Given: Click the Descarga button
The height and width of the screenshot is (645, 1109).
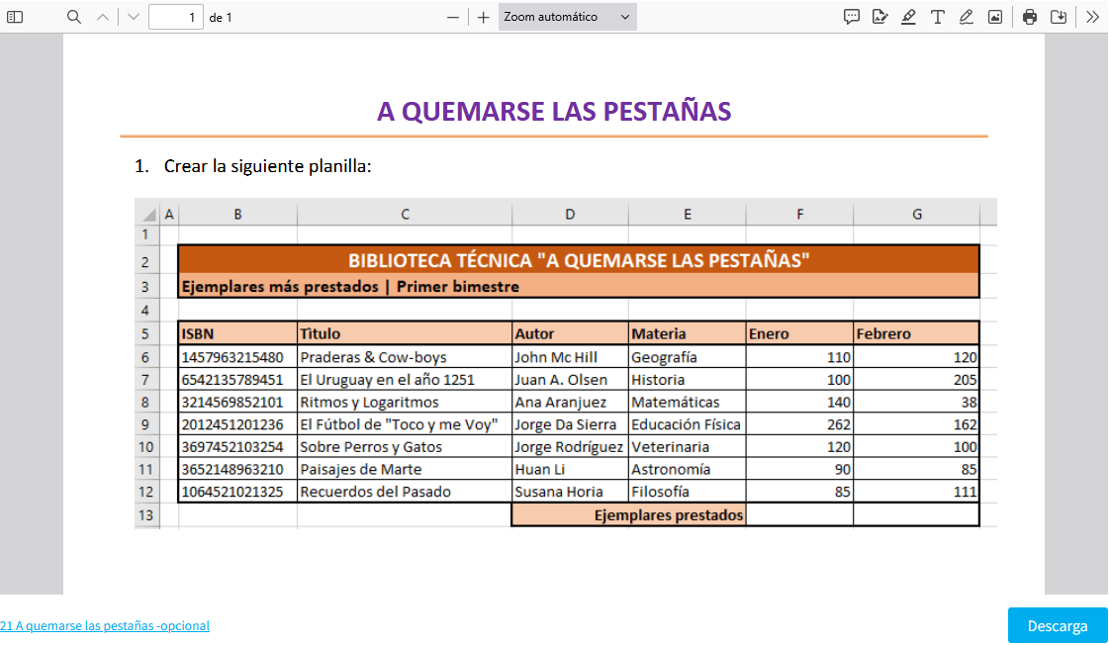Looking at the screenshot, I should pos(1058,625).
